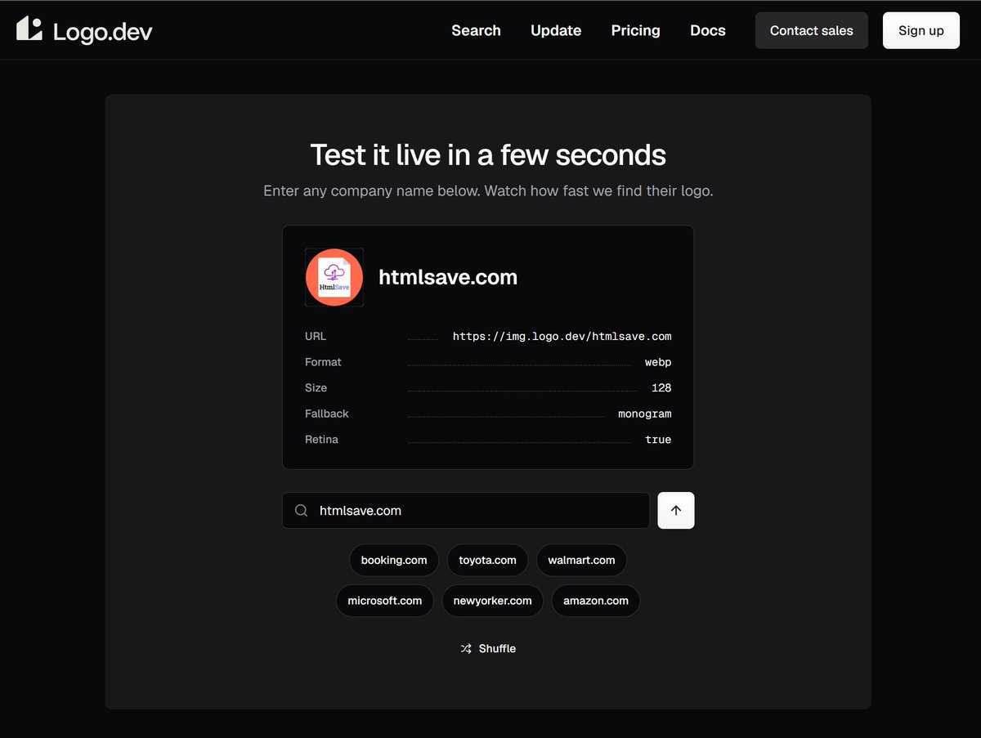Open the Docs nav link
The height and width of the screenshot is (738, 981).
pos(708,30)
